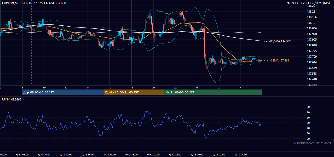Click the RSI 40 level label
Screen dimensions: 334x157
pyautogui.click(x=308, y=128)
